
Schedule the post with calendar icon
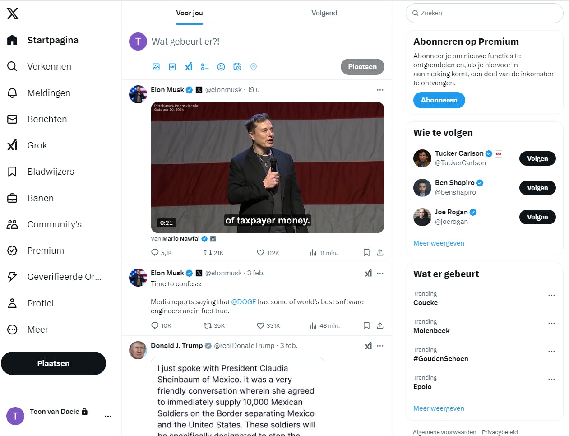tap(237, 67)
